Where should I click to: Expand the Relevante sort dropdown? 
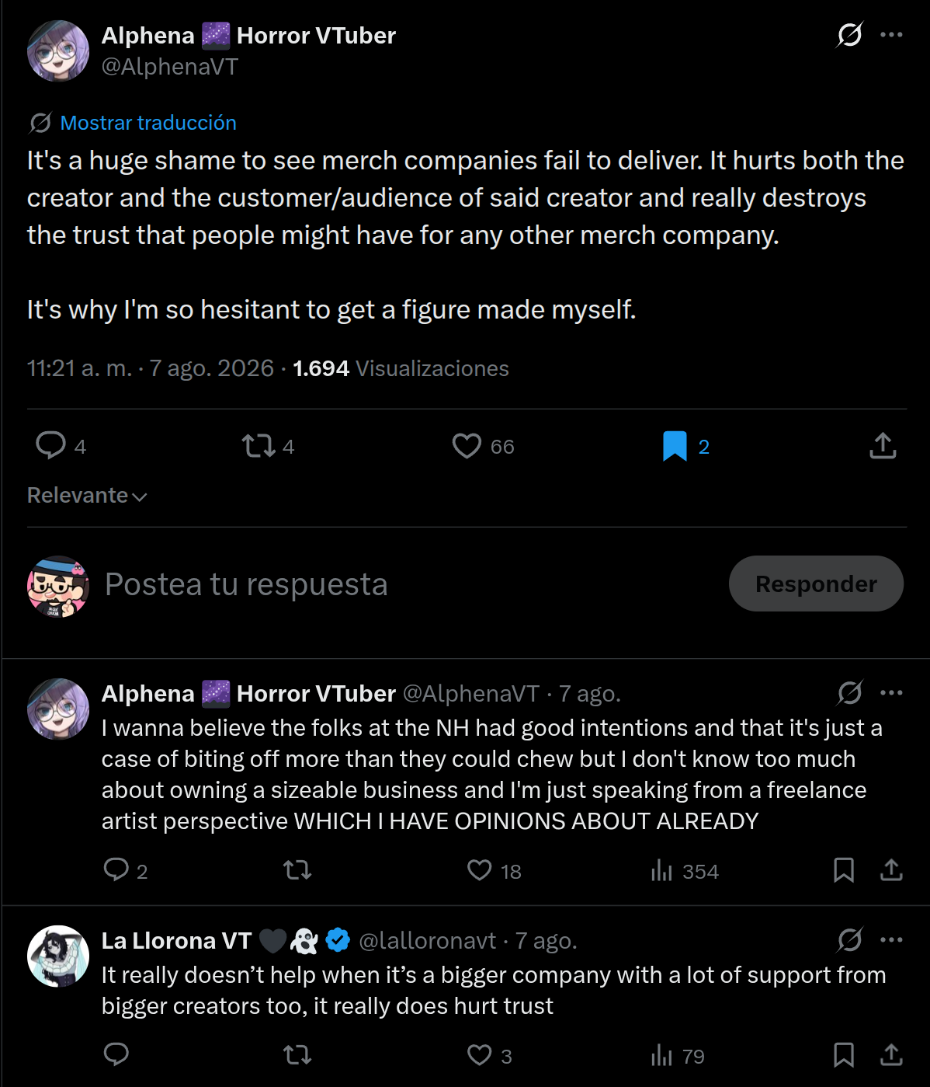[87, 496]
